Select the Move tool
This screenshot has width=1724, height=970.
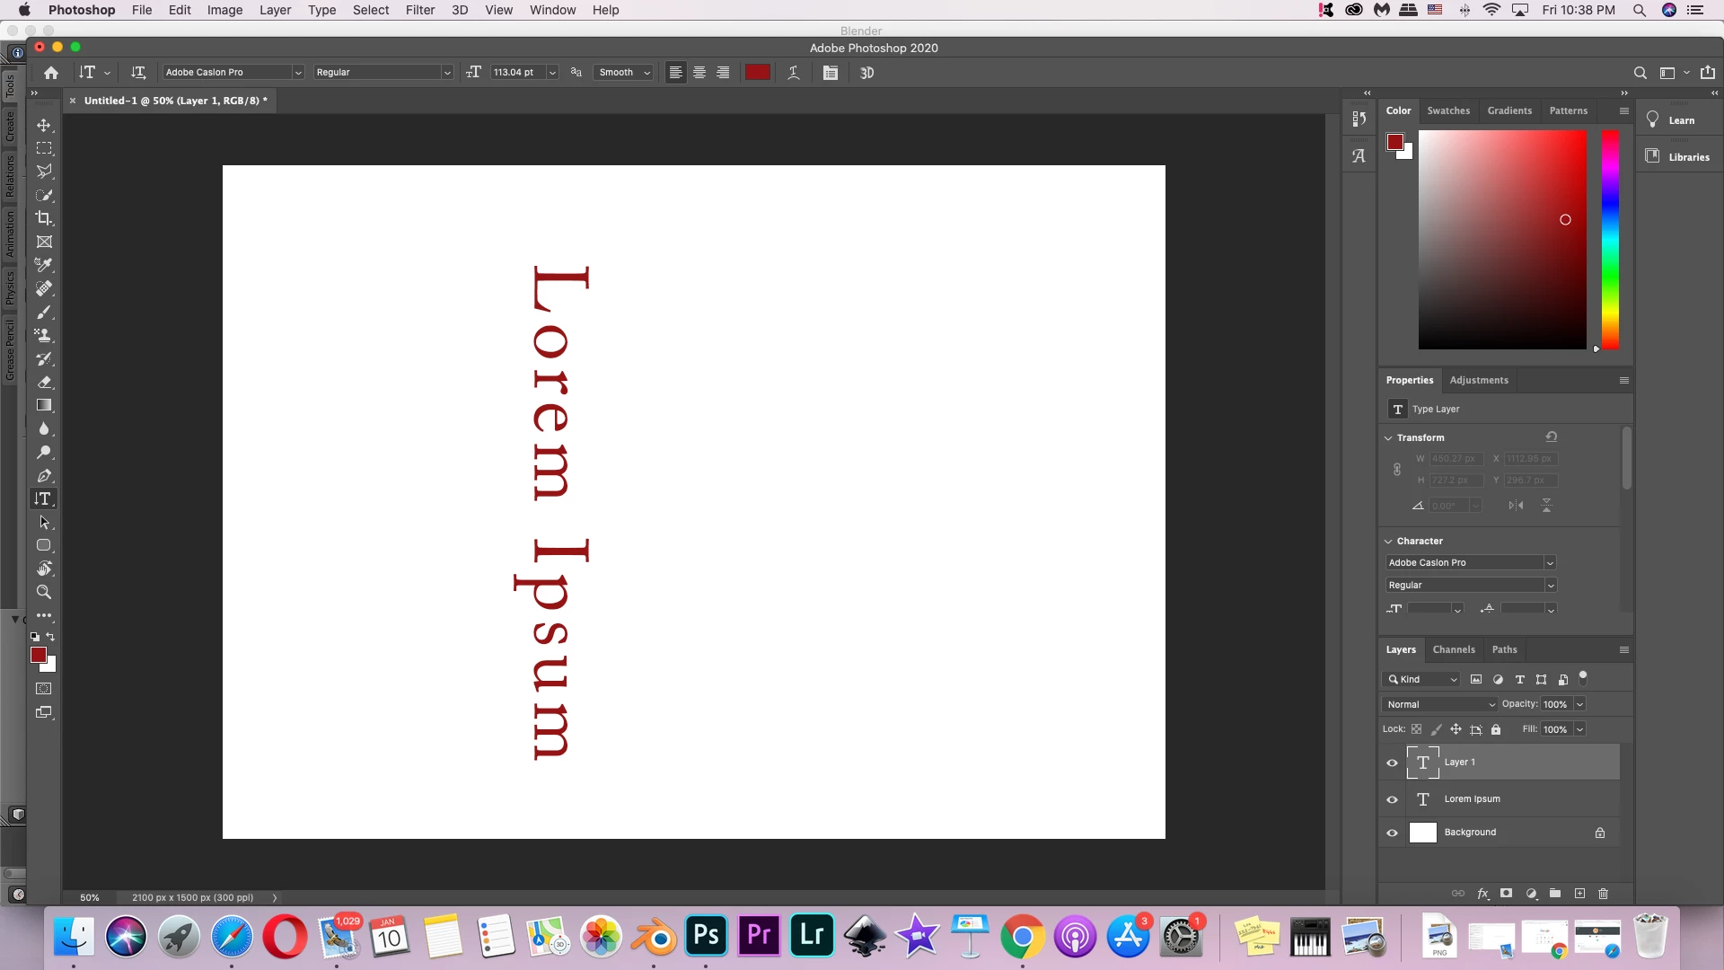click(43, 125)
